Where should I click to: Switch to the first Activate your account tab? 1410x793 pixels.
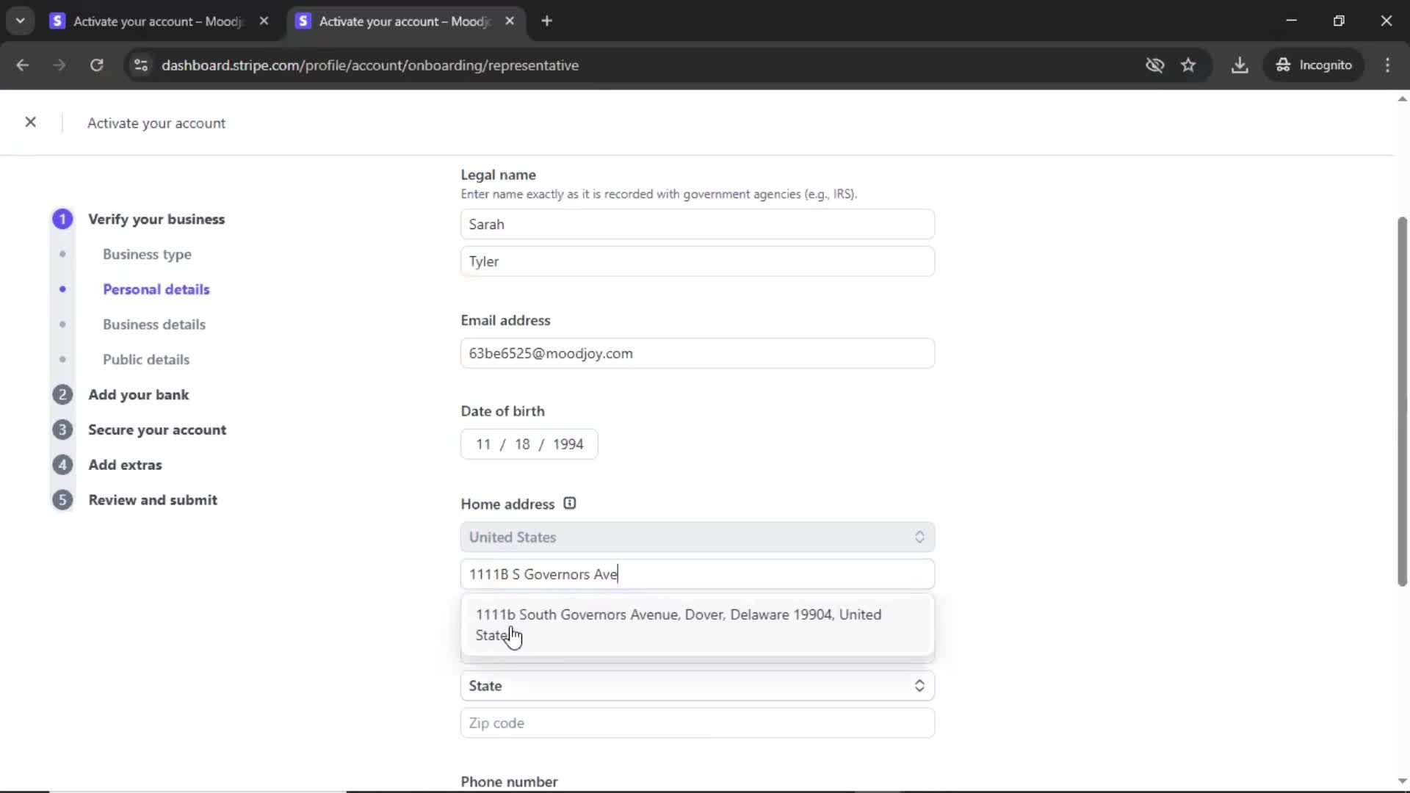(x=157, y=21)
